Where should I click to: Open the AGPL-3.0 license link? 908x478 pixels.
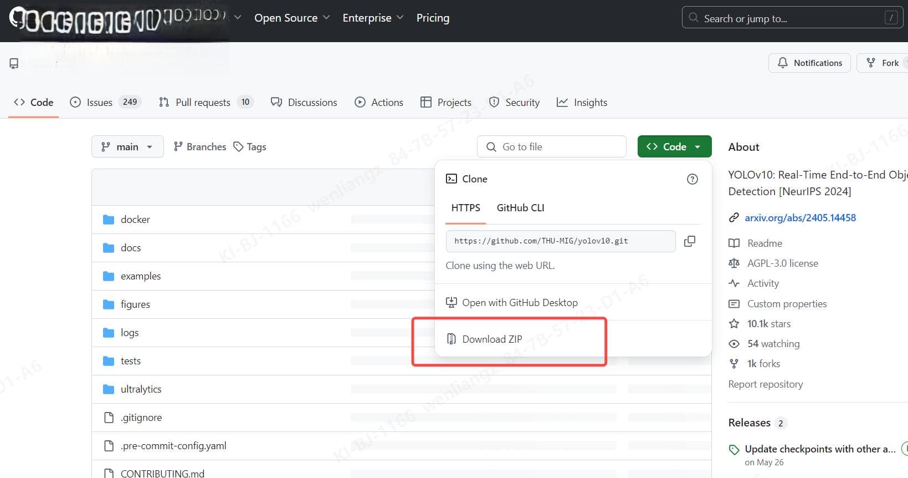pyautogui.click(x=782, y=263)
